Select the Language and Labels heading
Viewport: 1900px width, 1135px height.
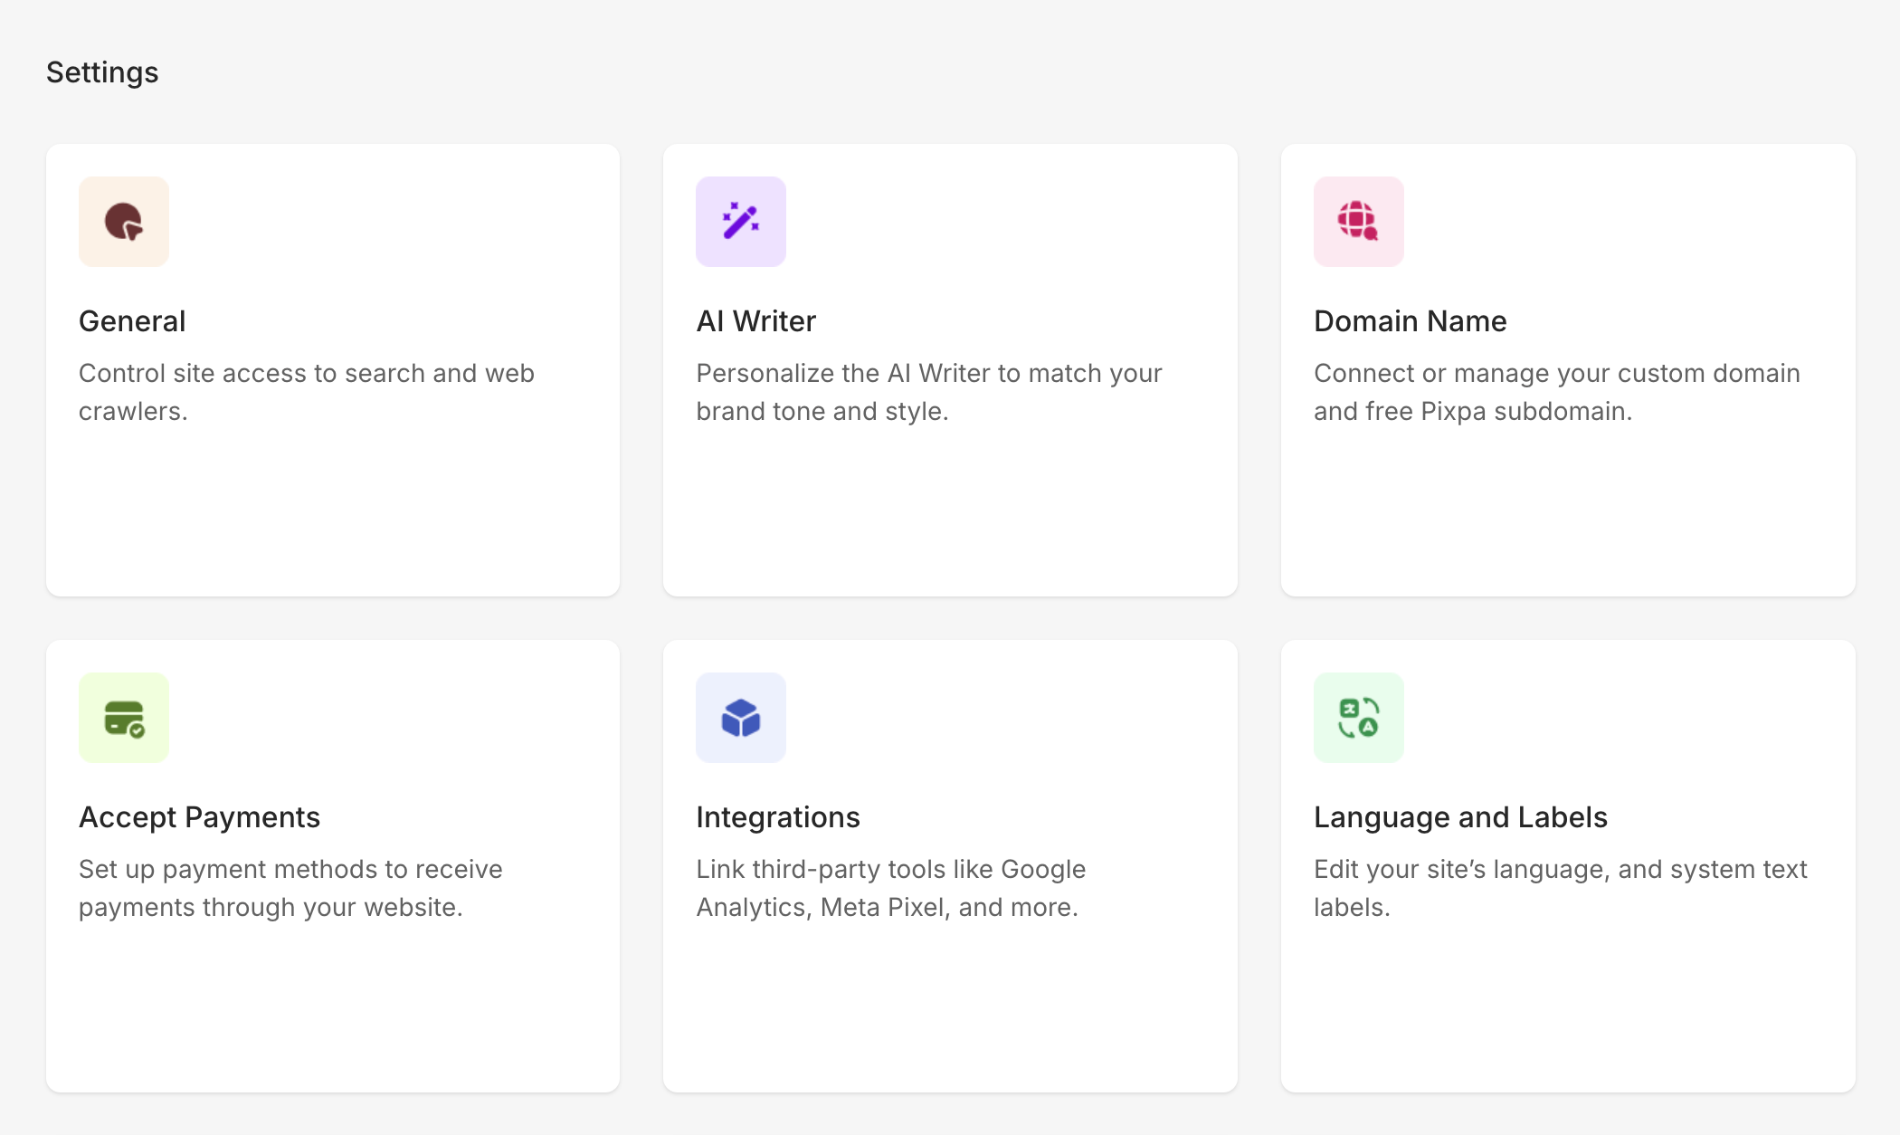1460,817
